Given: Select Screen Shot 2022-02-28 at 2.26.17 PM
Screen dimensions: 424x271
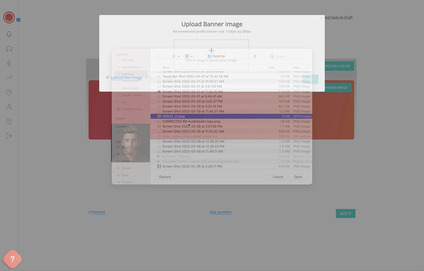Looking at the screenshot, I should pos(231,166).
